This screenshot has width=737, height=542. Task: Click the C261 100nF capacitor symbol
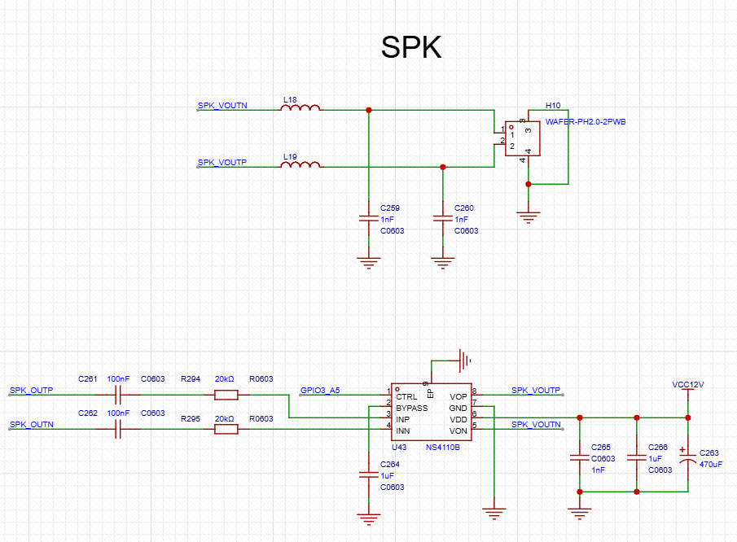click(x=118, y=396)
